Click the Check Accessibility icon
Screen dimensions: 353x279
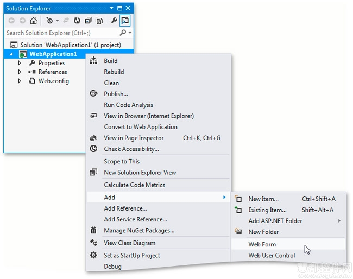pyautogui.click(x=93, y=149)
